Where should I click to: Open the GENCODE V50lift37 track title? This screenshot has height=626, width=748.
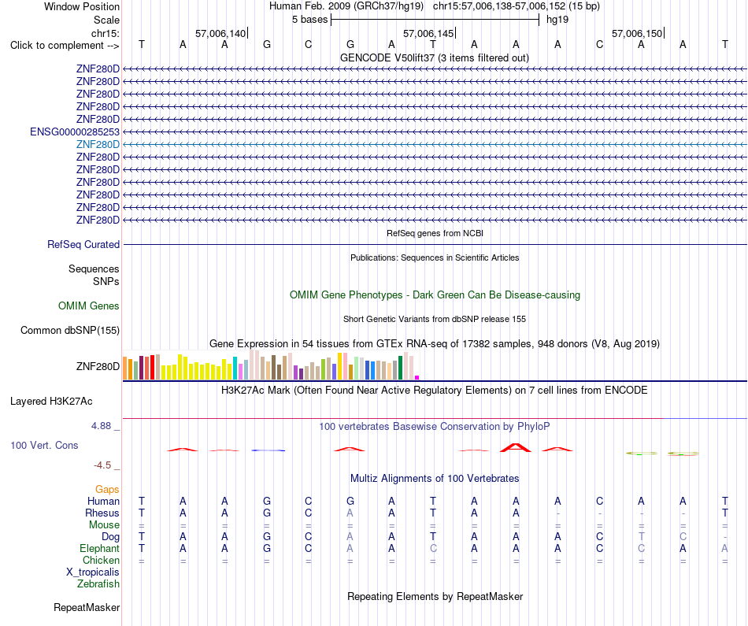(435, 57)
